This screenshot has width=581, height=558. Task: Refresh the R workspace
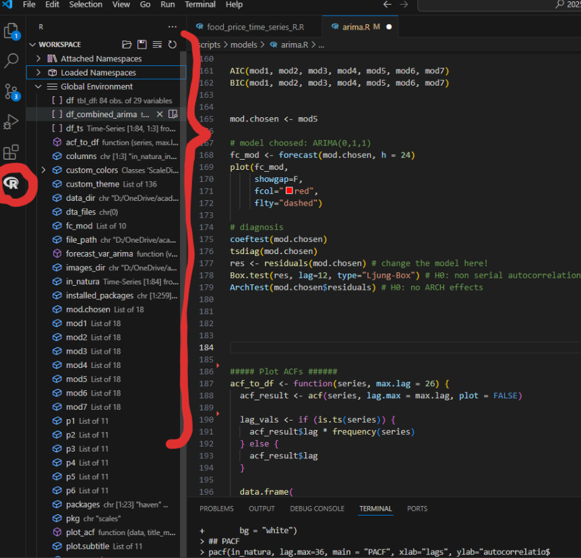[x=173, y=44]
